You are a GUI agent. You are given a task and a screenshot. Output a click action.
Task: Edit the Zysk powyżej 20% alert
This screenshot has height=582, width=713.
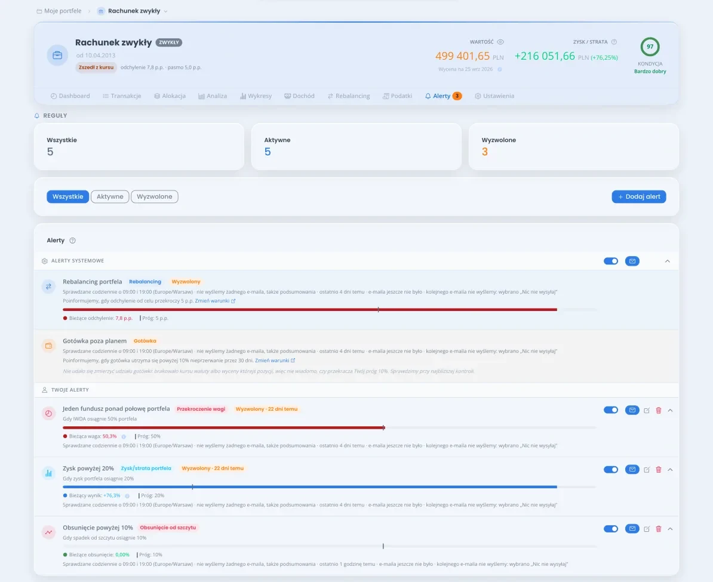pyautogui.click(x=647, y=470)
